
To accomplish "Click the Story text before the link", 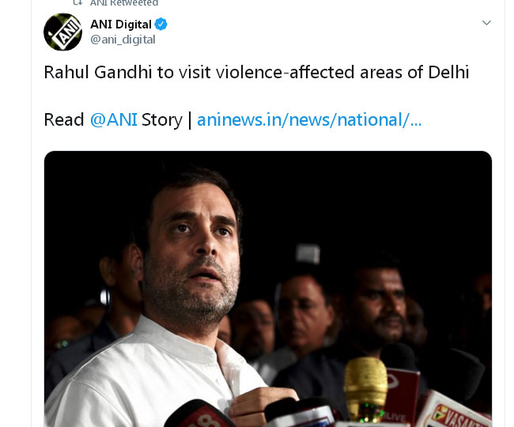I will pos(161,120).
